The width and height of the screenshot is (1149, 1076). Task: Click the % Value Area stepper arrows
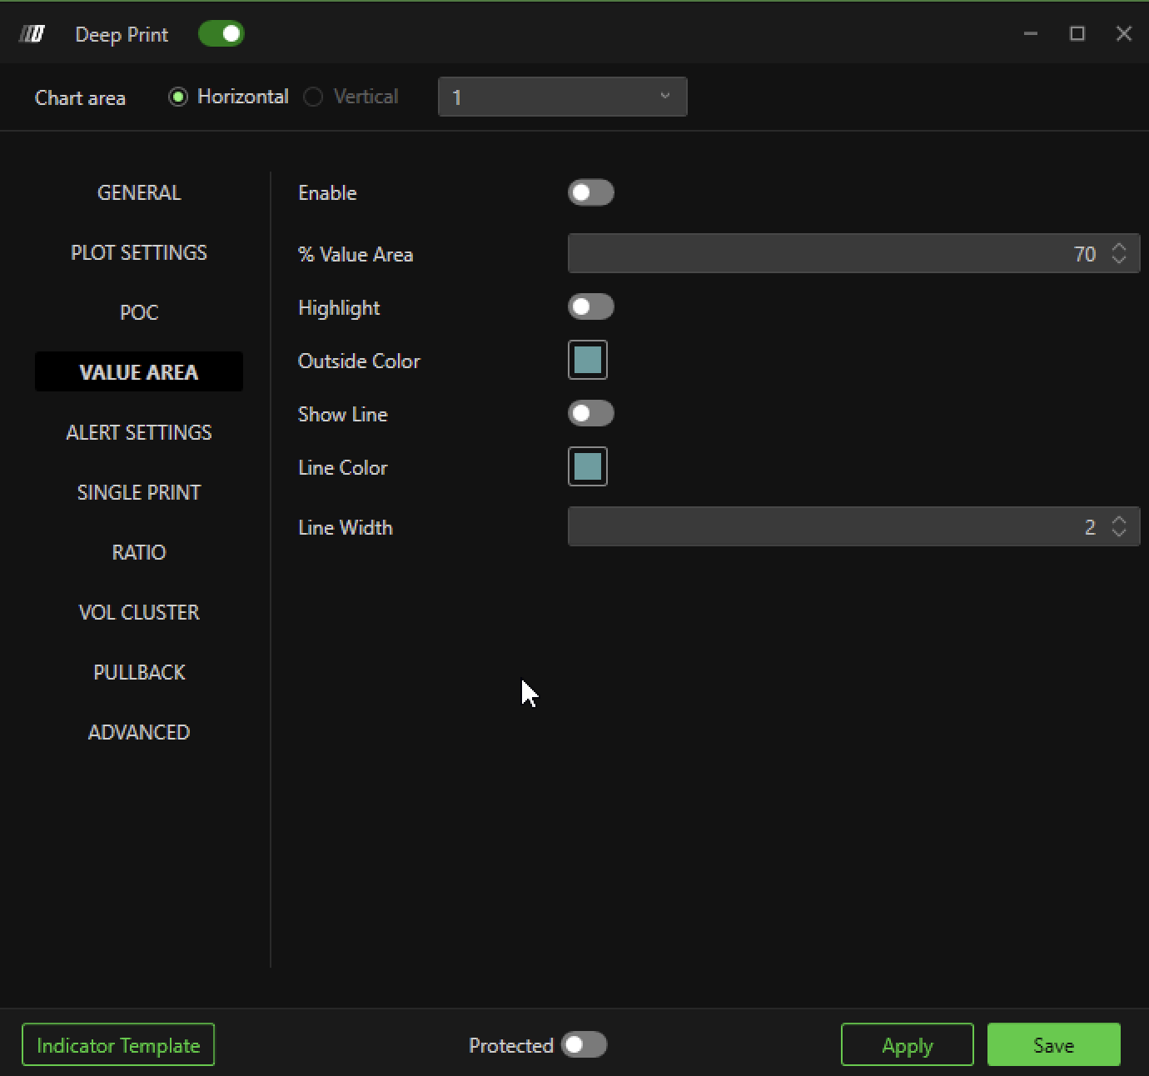(1119, 253)
